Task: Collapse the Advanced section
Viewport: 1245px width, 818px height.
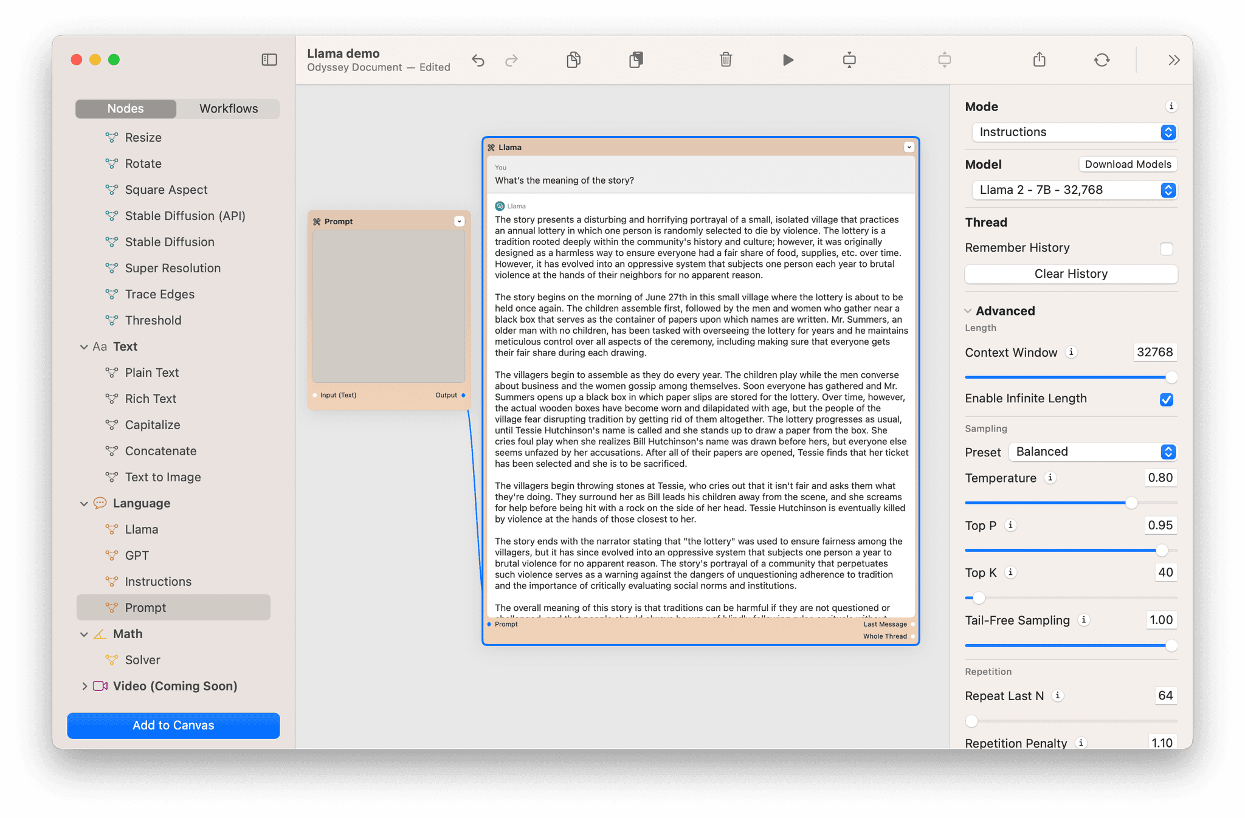Action: 968,311
